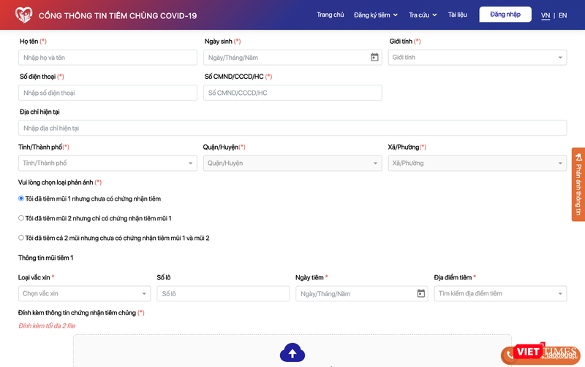The width and height of the screenshot is (585, 367).
Task: Focus the Số CMND/CCCD/HC input field
Action: (x=292, y=93)
